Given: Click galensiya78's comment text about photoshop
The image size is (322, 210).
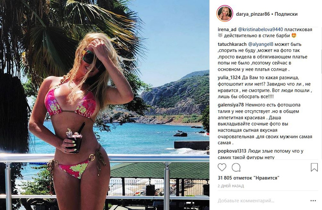Looking at the screenshot, I should pyautogui.click(x=265, y=124).
